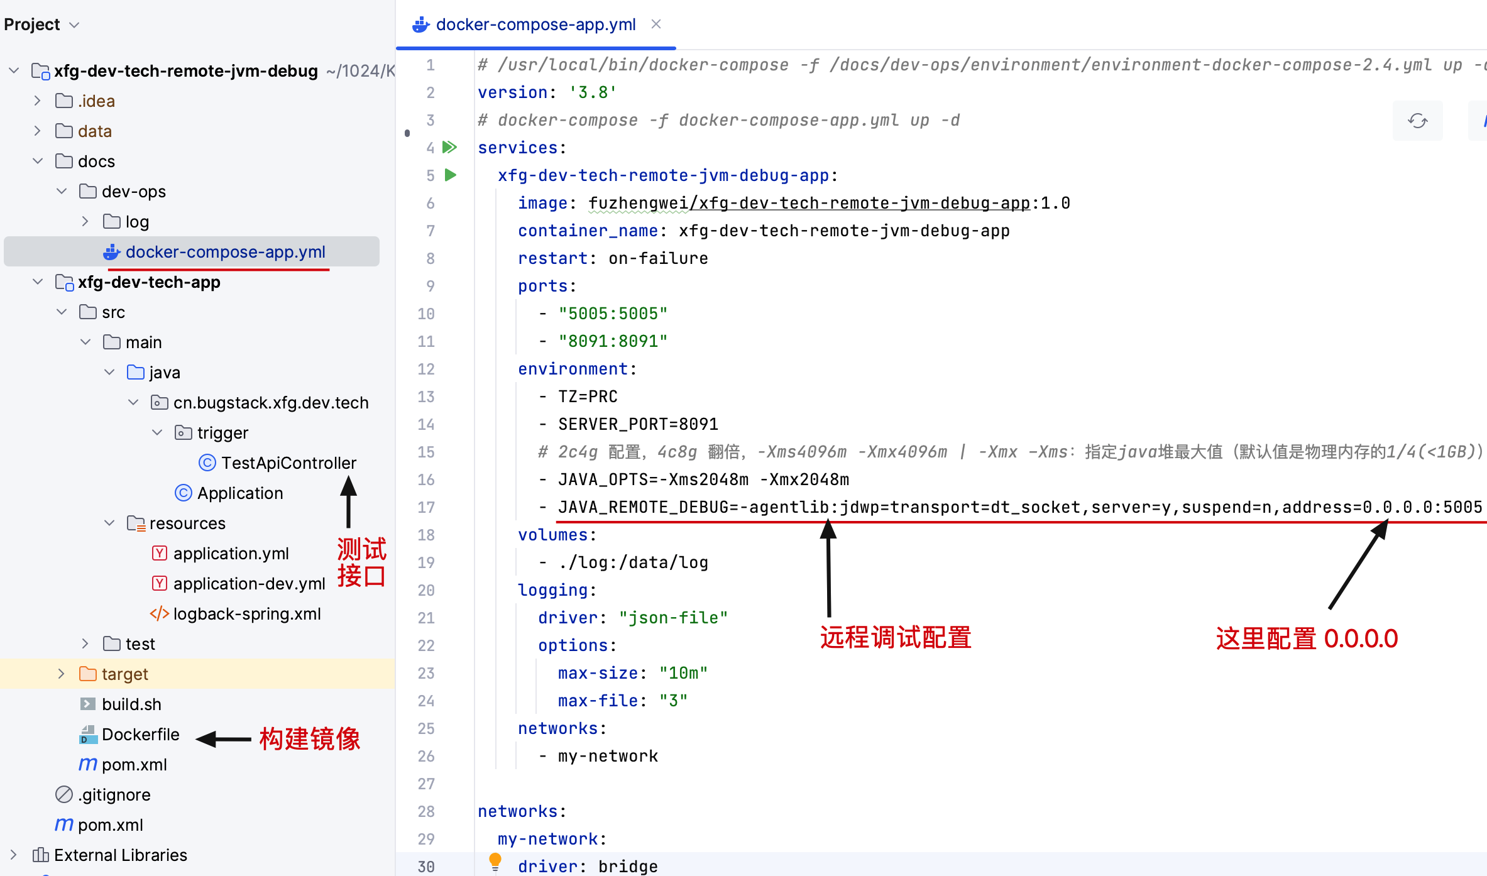Expand the .idea folder
Screen dimensions: 1487x876
click(38, 101)
